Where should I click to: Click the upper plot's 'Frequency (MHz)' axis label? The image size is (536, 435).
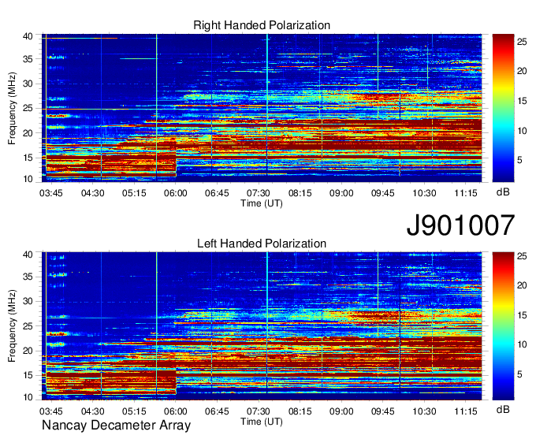12,108
